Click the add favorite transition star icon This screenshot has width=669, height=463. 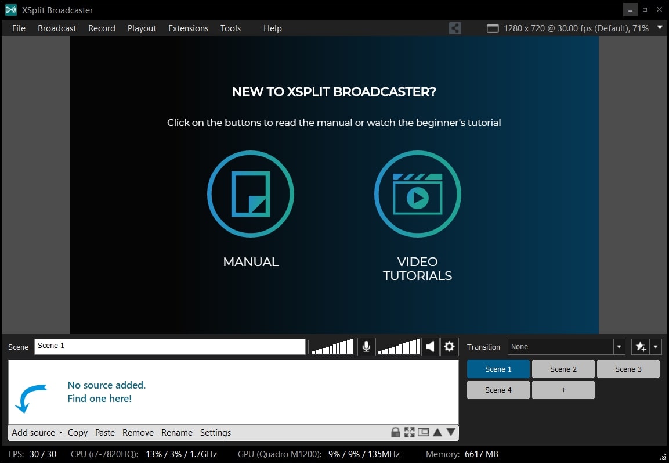641,347
